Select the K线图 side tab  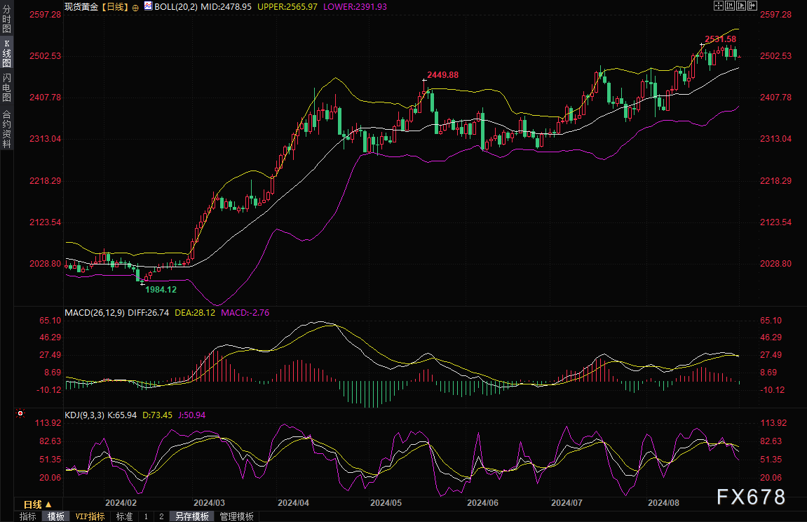tap(6, 53)
